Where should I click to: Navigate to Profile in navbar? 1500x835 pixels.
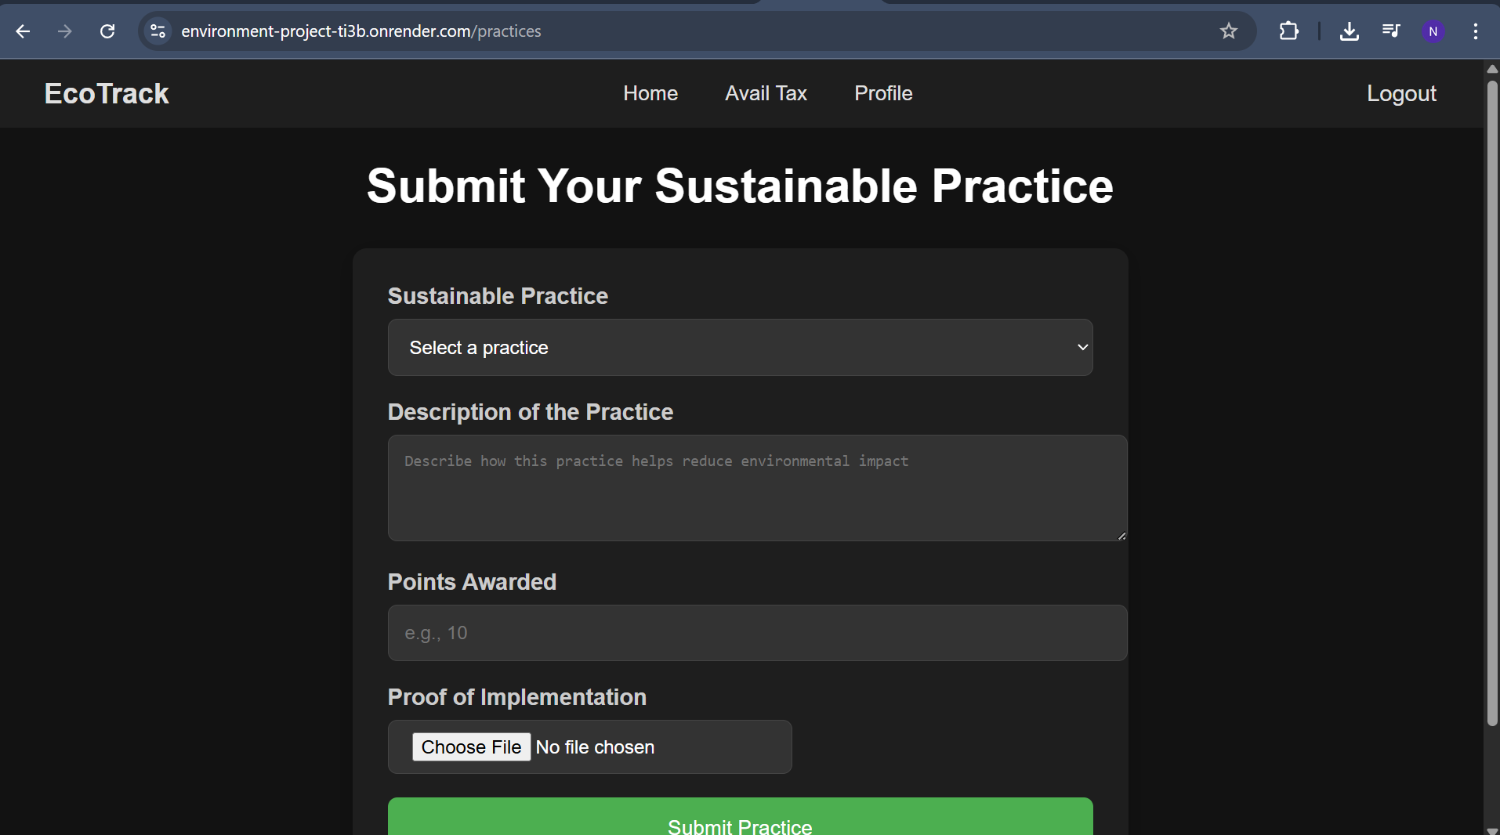[x=882, y=93]
